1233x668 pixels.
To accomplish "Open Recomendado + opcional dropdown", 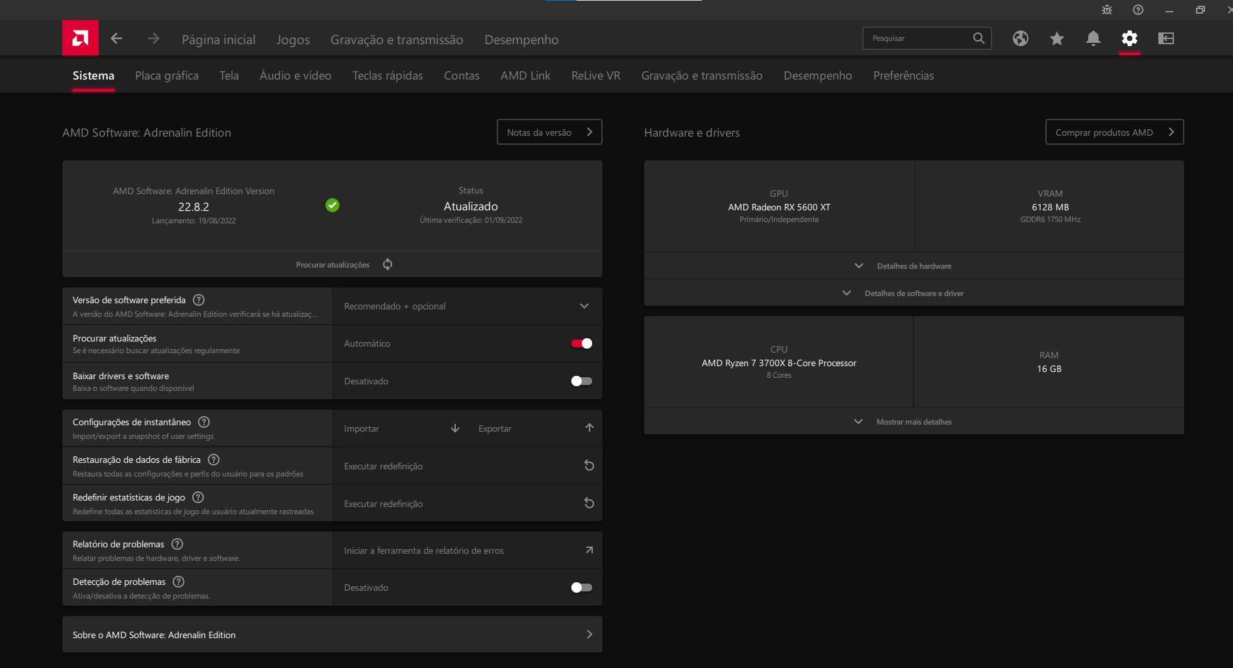I will (x=467, y=306).
